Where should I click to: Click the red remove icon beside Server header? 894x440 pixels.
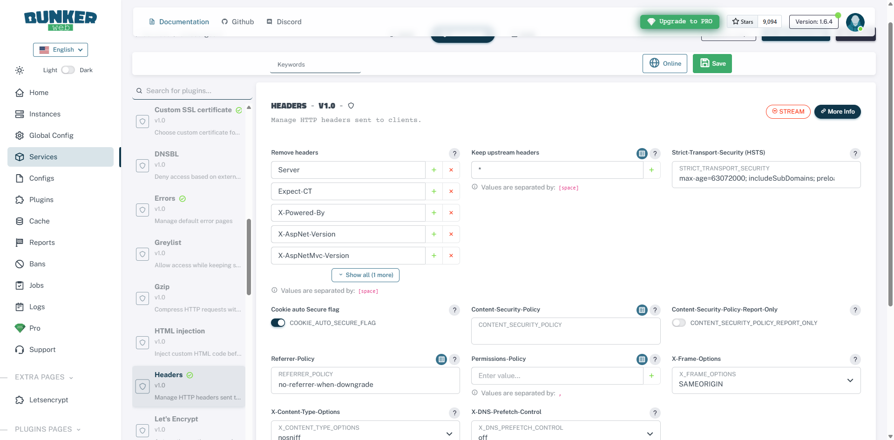pos(451,170)
